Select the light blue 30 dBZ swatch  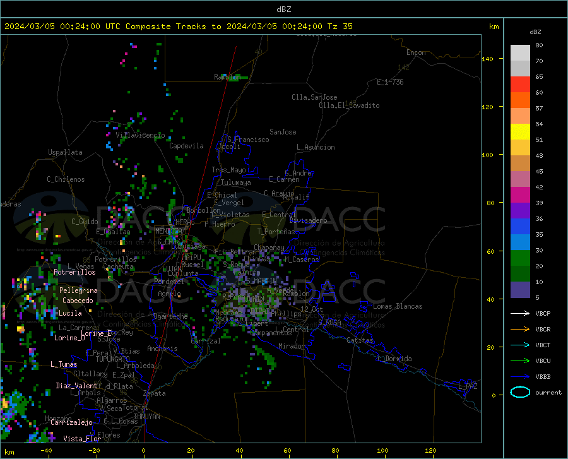(520, 242)
